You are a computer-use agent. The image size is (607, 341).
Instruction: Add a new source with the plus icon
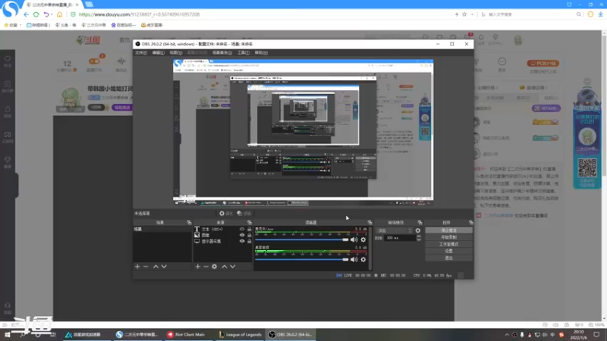point(197,267)
